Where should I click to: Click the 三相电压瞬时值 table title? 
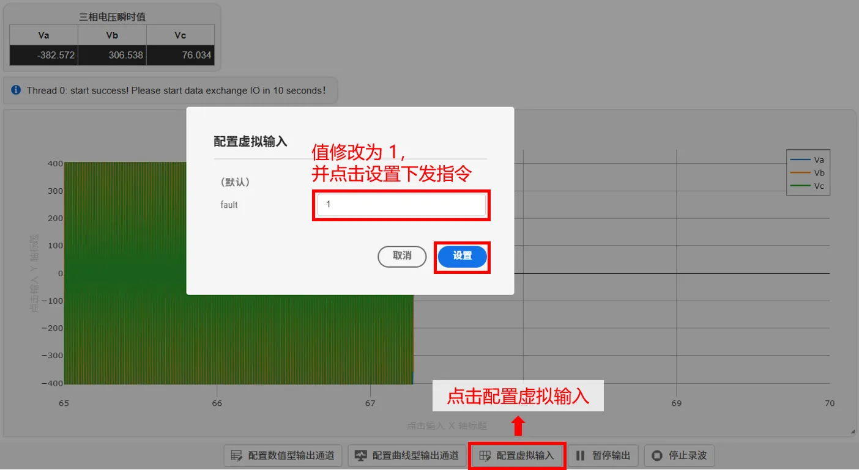[113, 17]
